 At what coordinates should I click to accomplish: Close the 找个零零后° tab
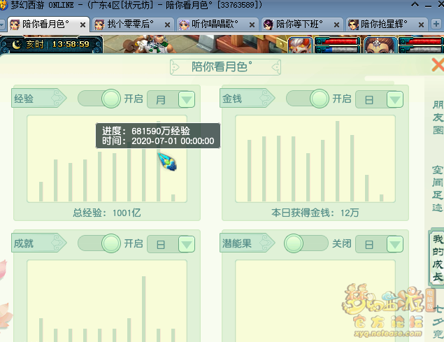pos(167,25)
